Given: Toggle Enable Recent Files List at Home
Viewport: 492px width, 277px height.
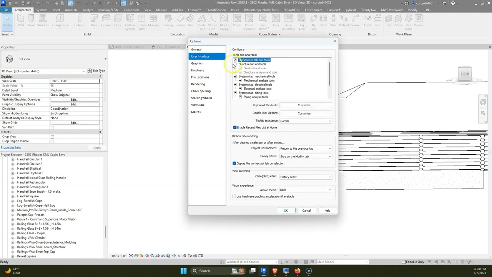Looking at the screenshot, I should [x=235, y=127].
